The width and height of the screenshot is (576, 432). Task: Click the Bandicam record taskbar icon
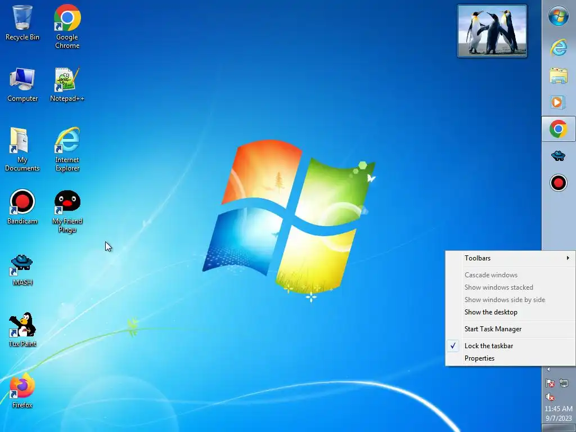[559, 183]
